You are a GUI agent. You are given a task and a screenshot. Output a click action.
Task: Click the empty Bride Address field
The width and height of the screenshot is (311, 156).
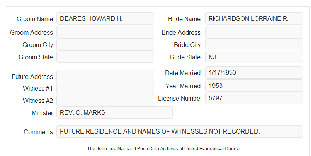(x=254, y=32)
